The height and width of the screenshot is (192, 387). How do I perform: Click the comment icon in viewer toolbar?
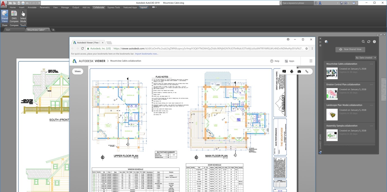click(x=284, y=71)
